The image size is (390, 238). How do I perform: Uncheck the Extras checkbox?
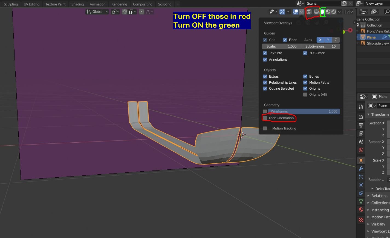tap(265, 77)
